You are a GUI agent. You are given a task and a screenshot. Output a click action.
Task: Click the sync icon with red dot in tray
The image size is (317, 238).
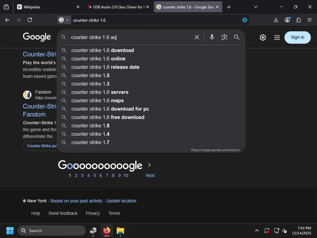(267, 231)
